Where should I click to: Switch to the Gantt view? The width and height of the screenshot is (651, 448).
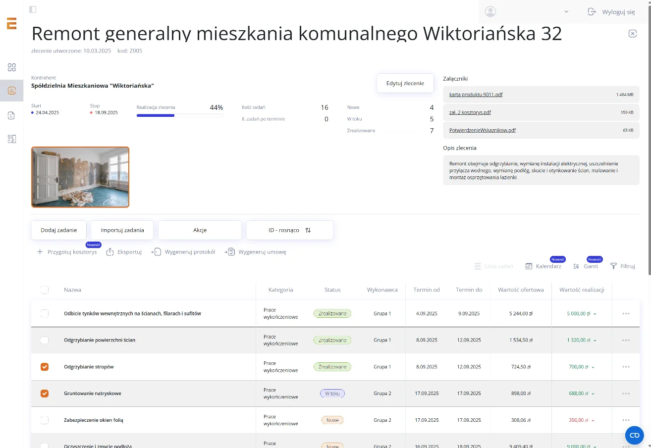pyautogui.click(x=586, y=266)
